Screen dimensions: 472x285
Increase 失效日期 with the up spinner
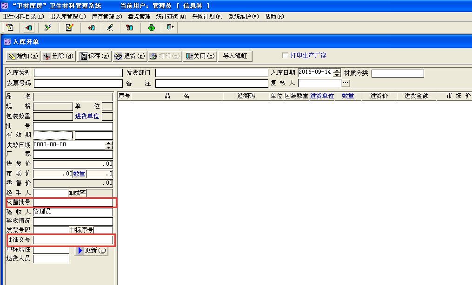(x=109, y=143)
